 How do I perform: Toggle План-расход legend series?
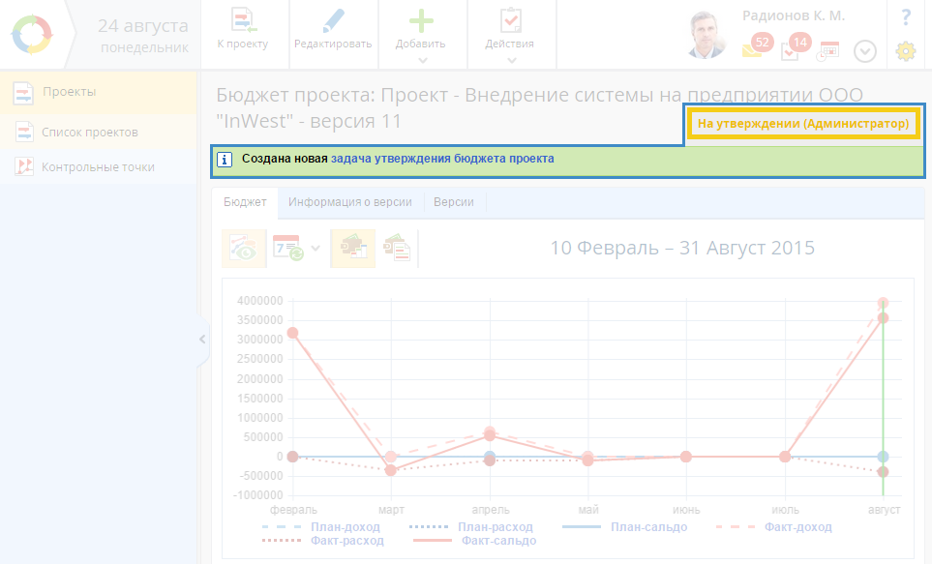(x=470, y=527)
